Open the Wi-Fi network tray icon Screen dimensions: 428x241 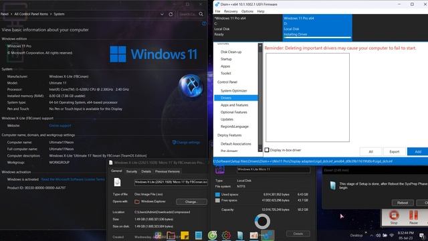[392, 235]
